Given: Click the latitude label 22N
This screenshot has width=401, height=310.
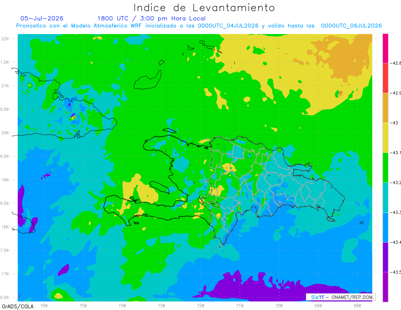Looking at the screenshot, I should click(5, 39).
